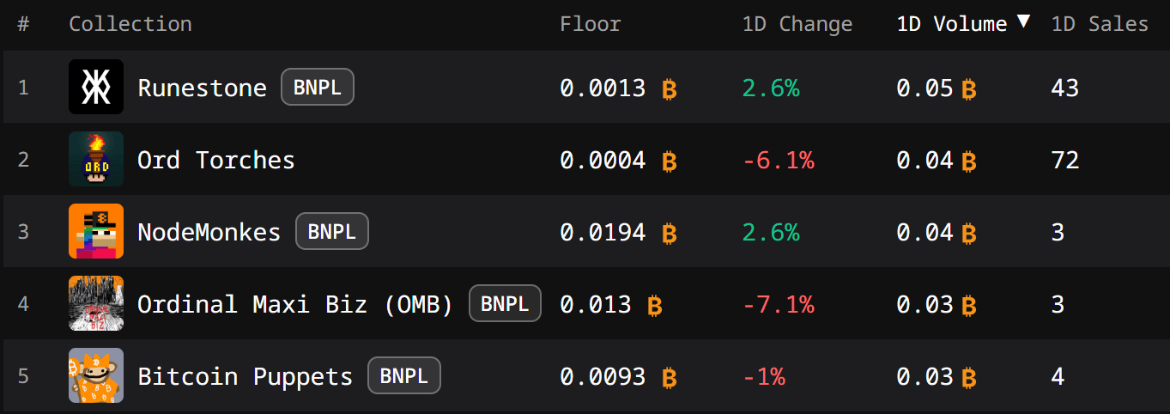Click Bitcoin symbol next to 0.0194 floor
The width and height of the screenshot is (1170, 414).
point(670,233)
